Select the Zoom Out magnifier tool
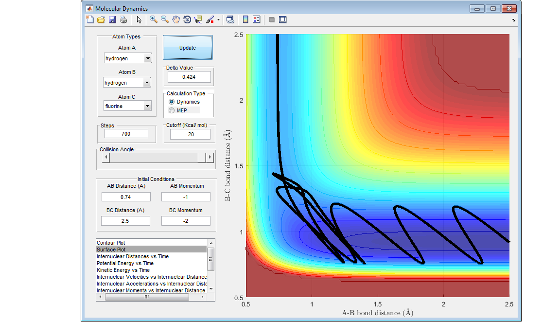This screenshot has height=322, width=560. 165,19
